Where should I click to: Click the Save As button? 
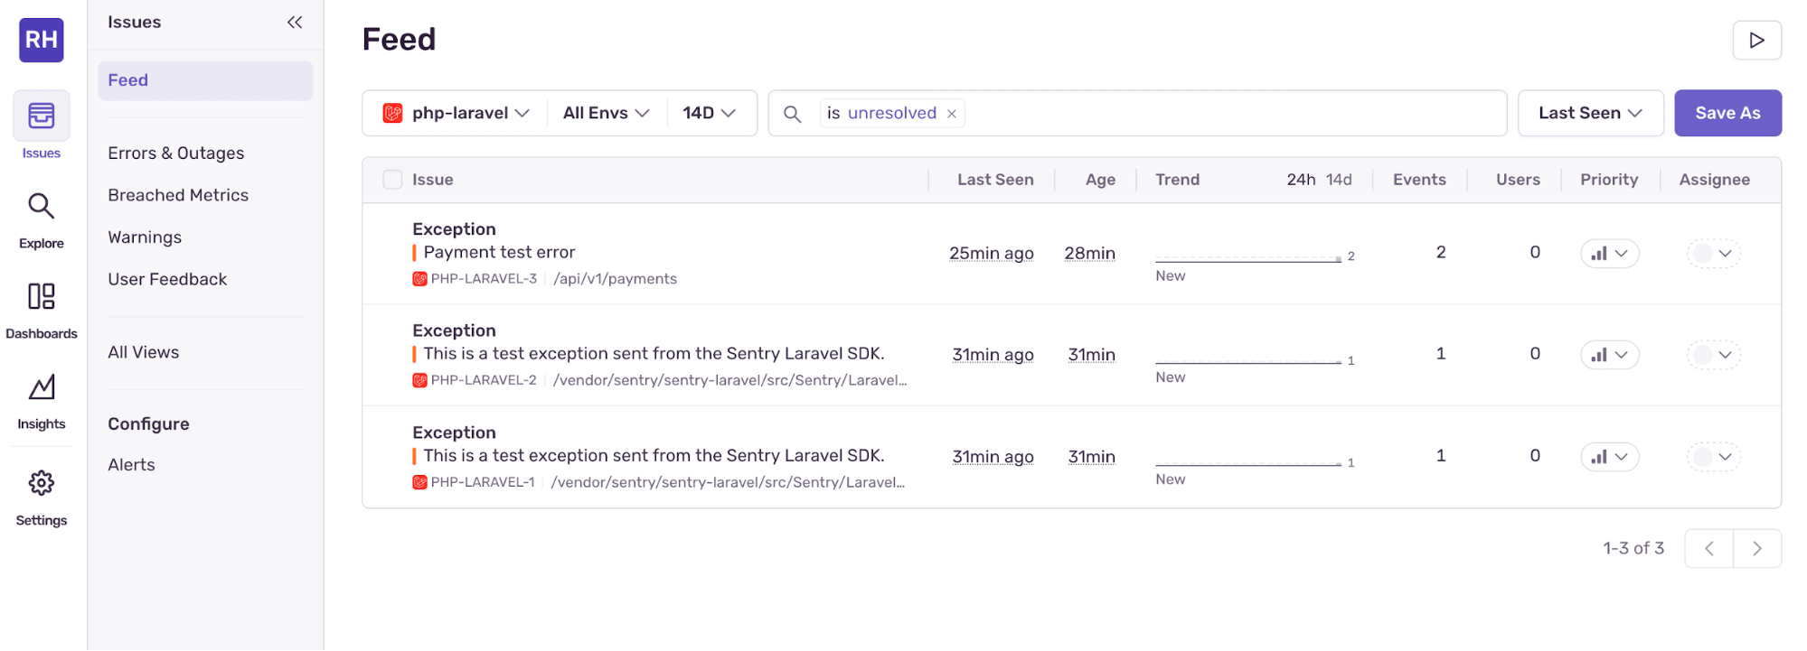(1727, 113)
